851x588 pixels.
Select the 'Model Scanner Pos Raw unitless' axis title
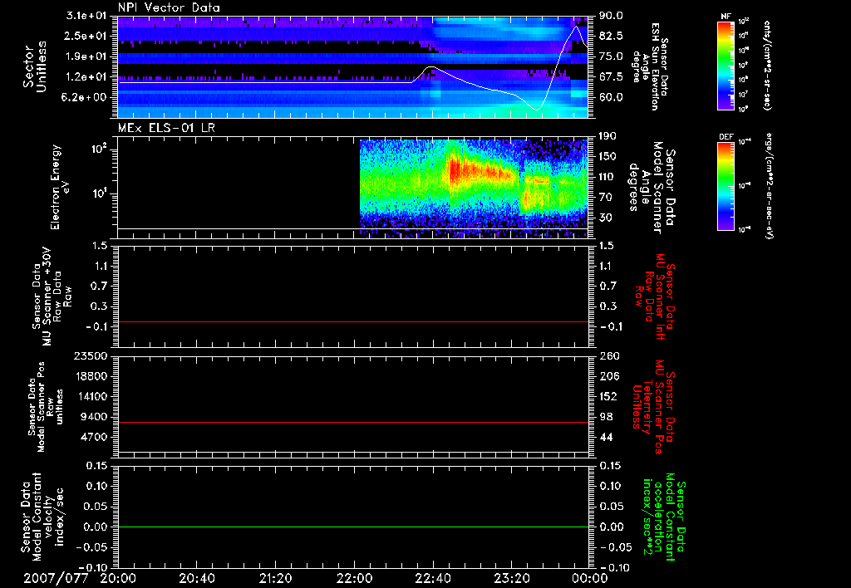46,407
